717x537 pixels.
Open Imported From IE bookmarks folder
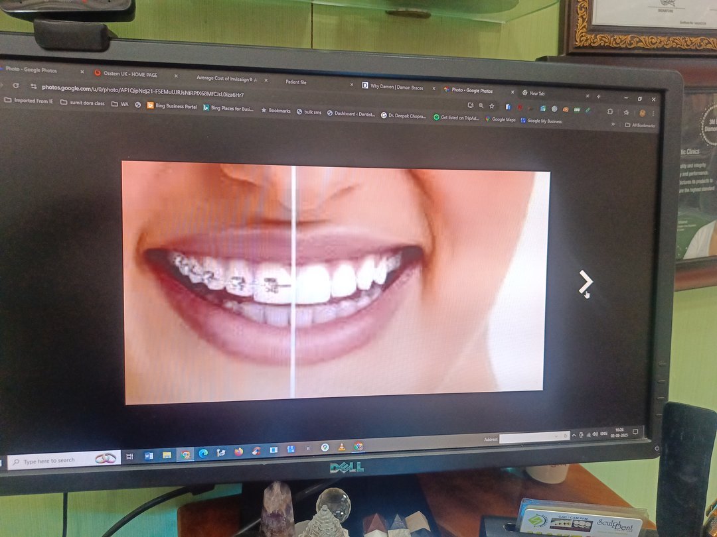(x=29, y=101)
